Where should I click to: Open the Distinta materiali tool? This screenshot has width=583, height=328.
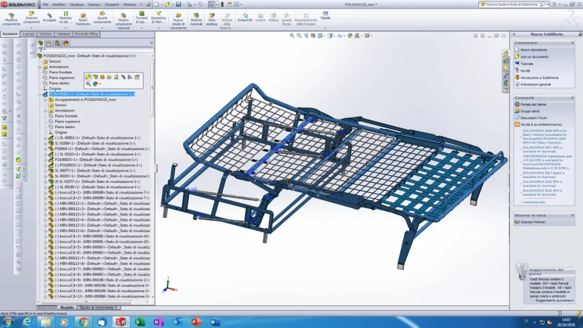click(x=196, y=19)
